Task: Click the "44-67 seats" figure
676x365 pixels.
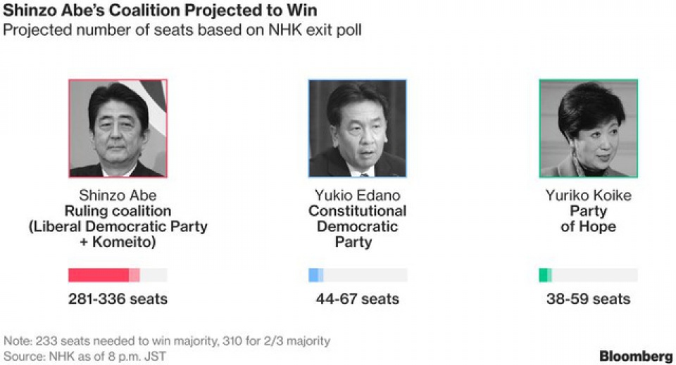Action: tap(357, 299)
